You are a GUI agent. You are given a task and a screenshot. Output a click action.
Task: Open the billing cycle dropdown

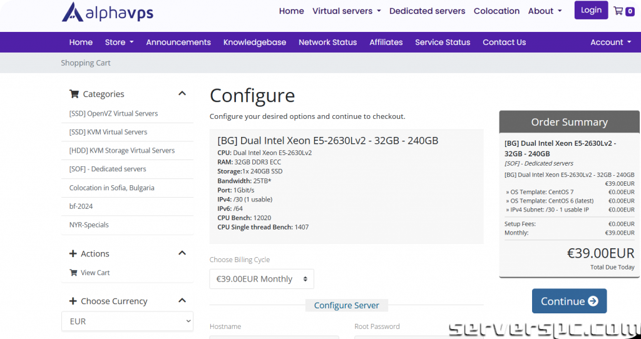(x=262, y=279)
